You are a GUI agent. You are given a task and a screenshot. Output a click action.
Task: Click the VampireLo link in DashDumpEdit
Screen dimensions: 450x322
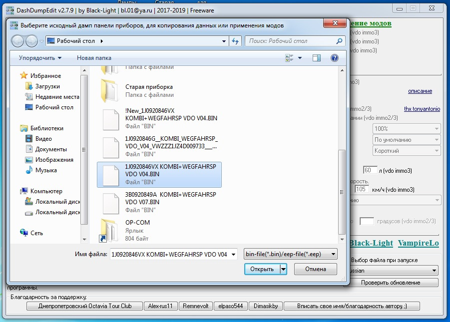418,243
